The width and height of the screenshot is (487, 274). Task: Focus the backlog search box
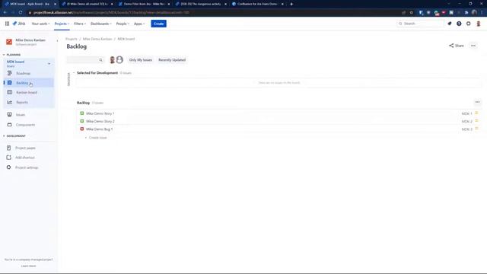85,60
